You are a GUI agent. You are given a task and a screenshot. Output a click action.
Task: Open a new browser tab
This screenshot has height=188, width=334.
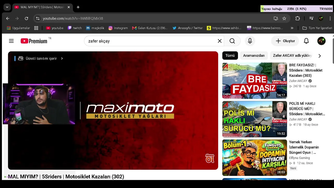(78, 7)
